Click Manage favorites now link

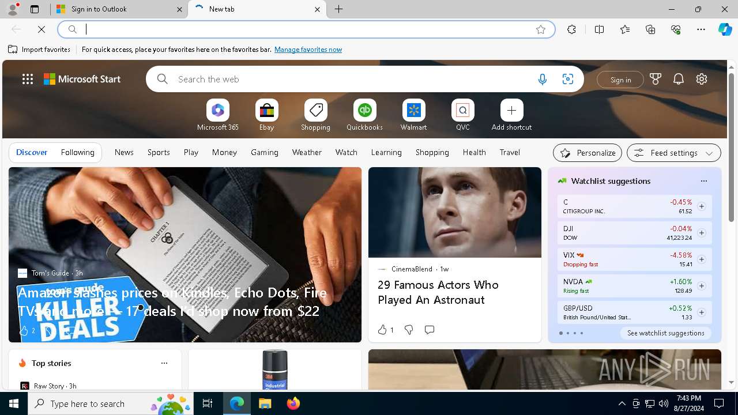tap(308, 50)
